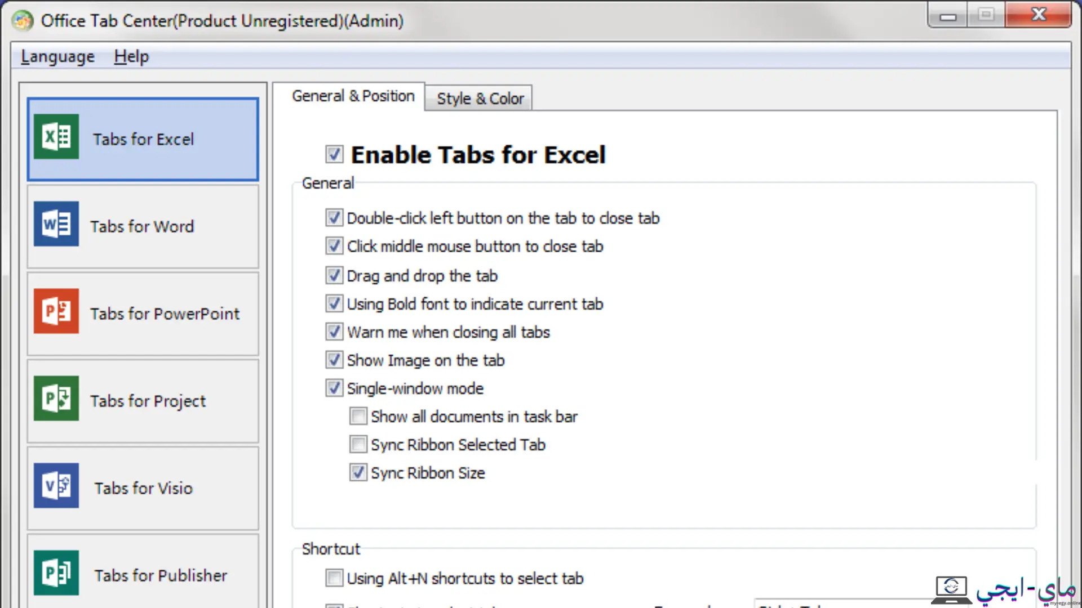Toggle Show Image on the tab
Screen dimensions: 1082x608
click(x=334, y=360)
